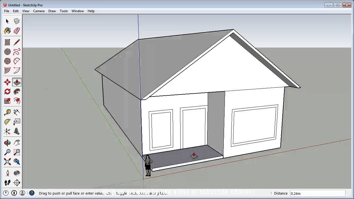The image size is (354, 199).
Task: Choose the Axes tool
Action: pos(7,131)
